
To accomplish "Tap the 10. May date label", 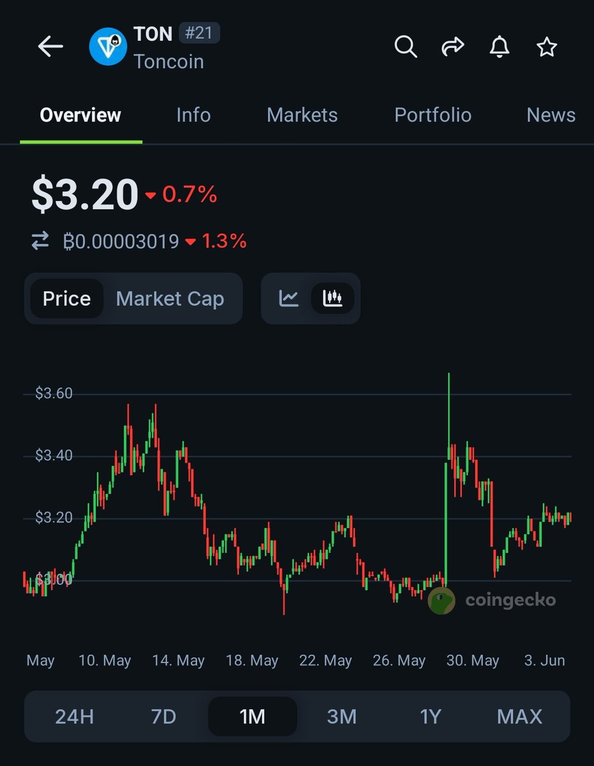I will (x=105, y=661).
